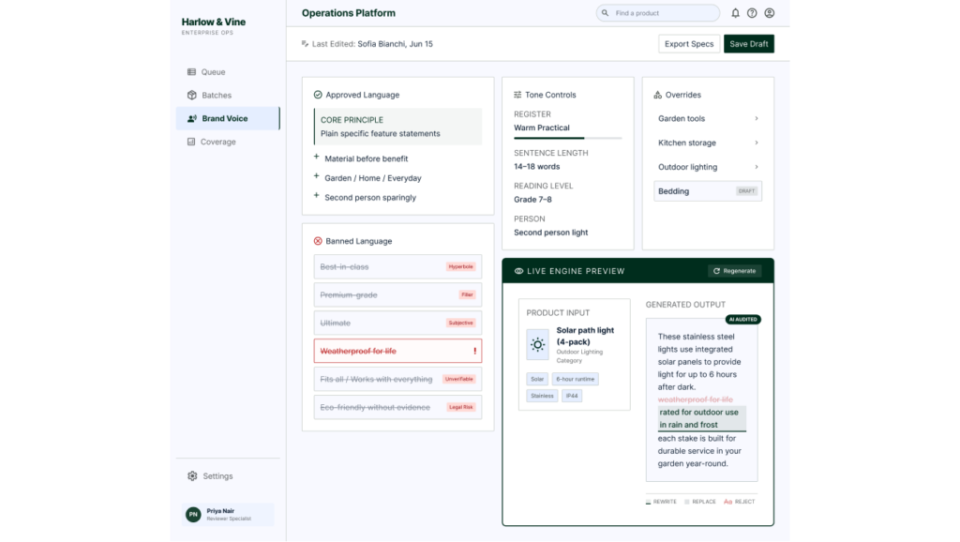Viewport: 960px width, 542px height.
Task: Click the 6-hour runtime tag
Action: [x=576, y=379]
